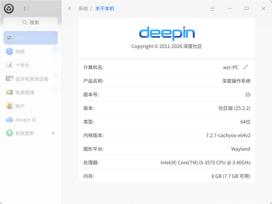The height and width of the screenshot is (204, 272).
Task: Click the Power management battery icon
Action: 10,92
